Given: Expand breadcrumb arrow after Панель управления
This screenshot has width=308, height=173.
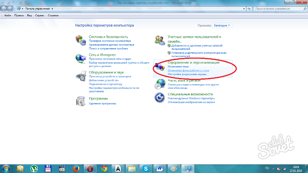Looking at the screenshot, I should tap(52, 8).
